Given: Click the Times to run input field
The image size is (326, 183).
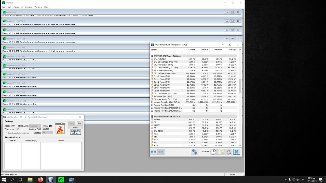Looking at the screenshot, I should coord(20,129).
